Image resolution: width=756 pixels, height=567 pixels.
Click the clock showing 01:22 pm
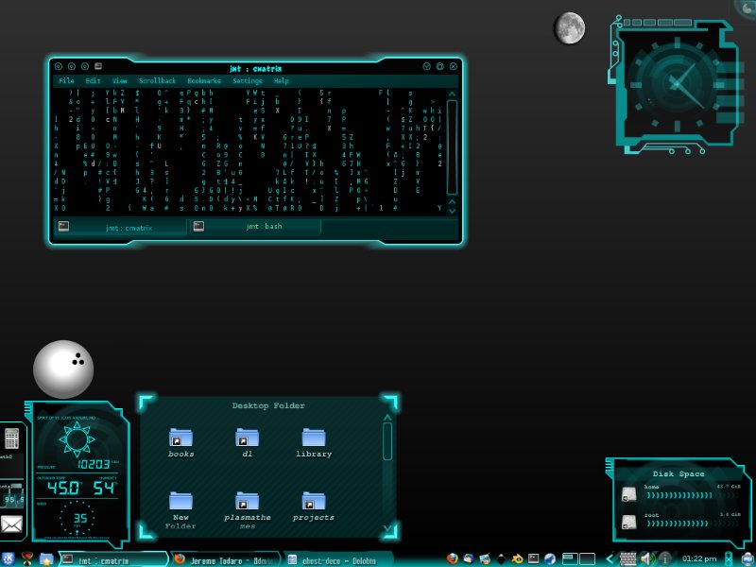(x=698, y=558)
